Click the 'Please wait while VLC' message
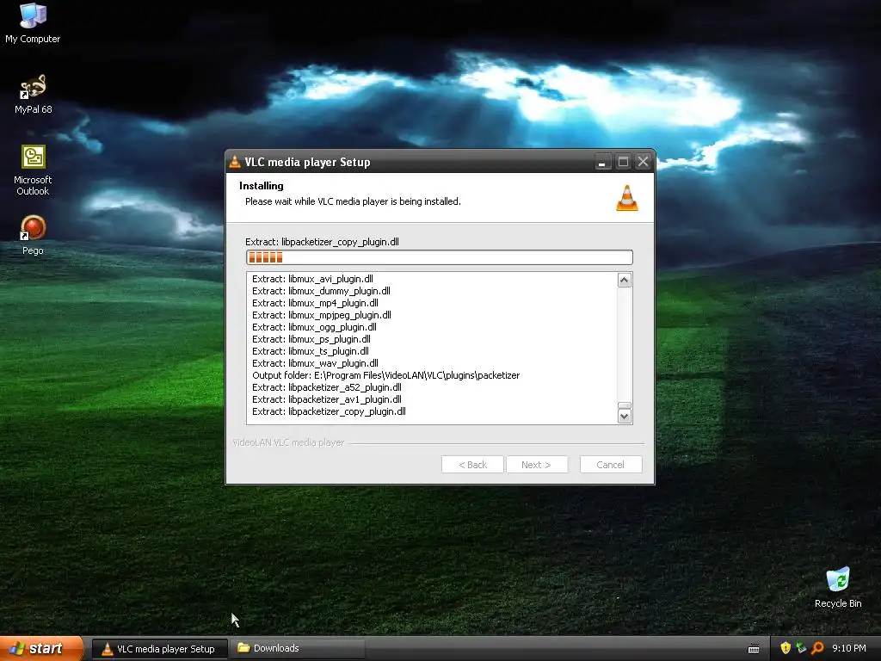The image size is (881, 661). point(353,201)
